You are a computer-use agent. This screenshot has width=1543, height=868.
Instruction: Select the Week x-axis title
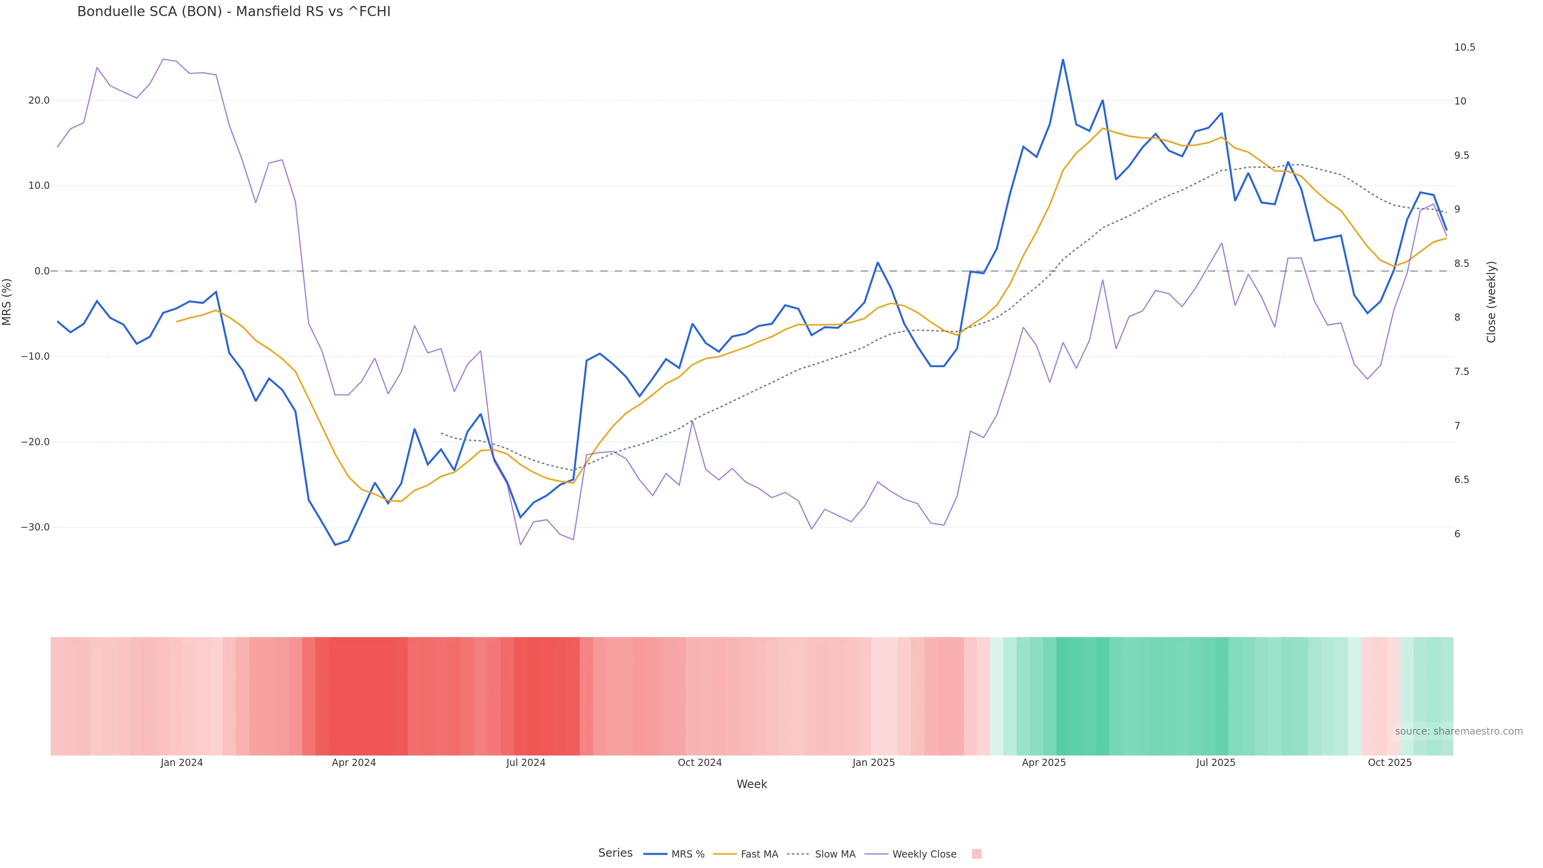tap(752, 784)
